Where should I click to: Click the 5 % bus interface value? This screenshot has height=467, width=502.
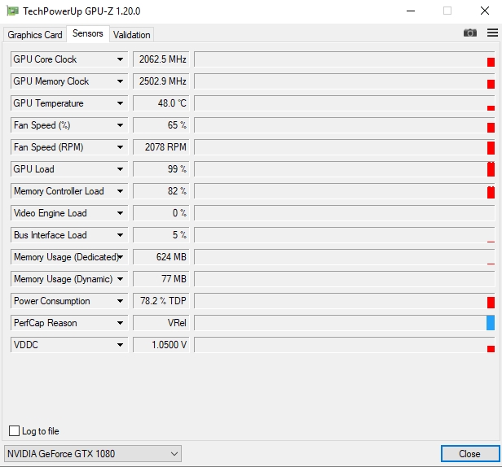[x=161, y=235]
